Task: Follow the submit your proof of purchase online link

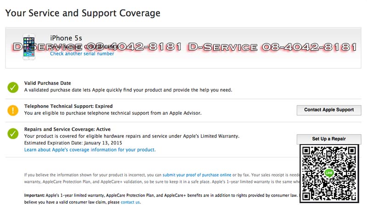Action: coord(197,175)
